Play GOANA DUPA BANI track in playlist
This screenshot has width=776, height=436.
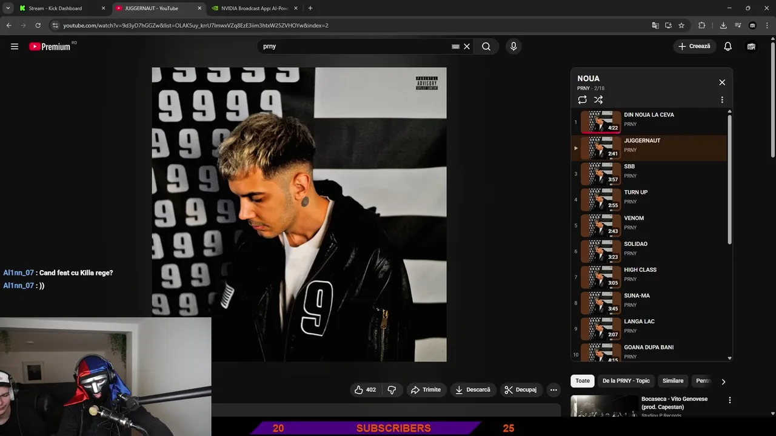pyautogui.click(x=649, y=352)
